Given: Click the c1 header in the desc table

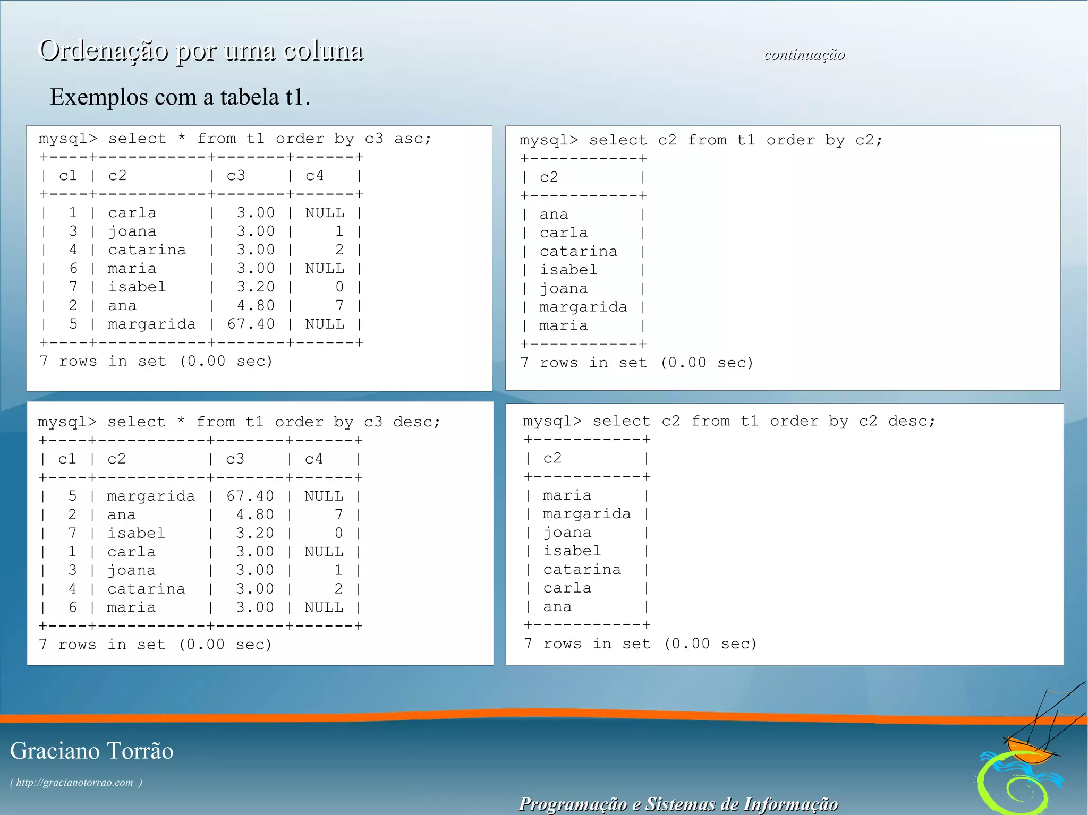Looking at the screenshot, I should click(x=67, y=459).
